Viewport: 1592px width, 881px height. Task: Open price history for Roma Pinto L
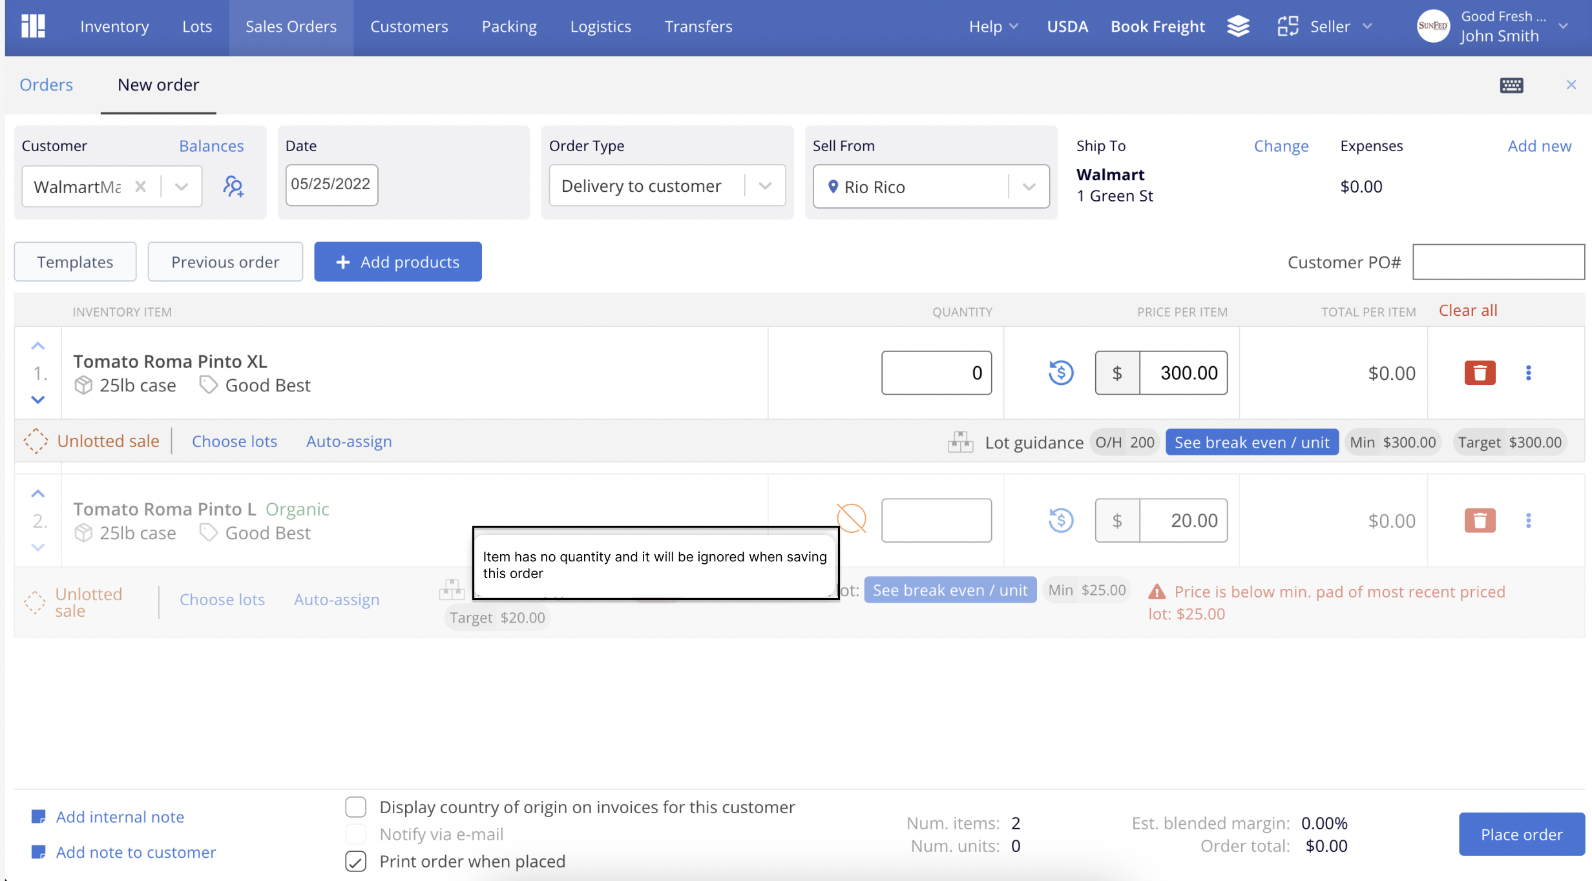pos(1060,521)
